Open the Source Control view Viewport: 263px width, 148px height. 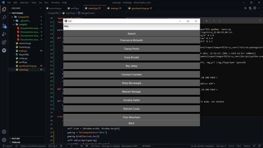coord(4,26)
